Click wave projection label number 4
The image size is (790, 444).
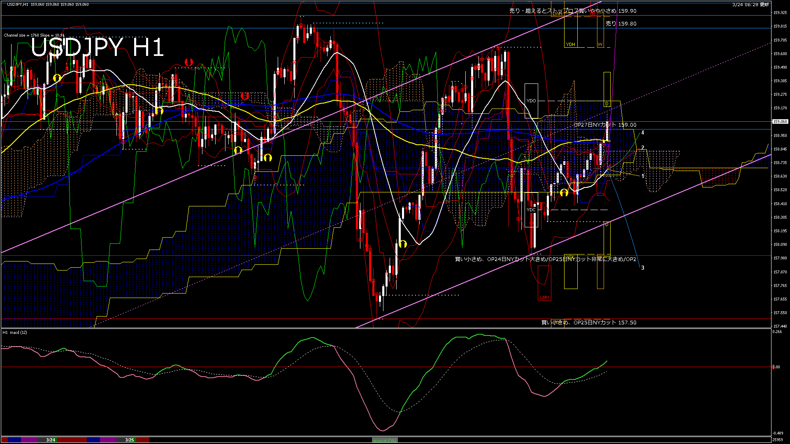pyautogui.click(x=643, y=133)
